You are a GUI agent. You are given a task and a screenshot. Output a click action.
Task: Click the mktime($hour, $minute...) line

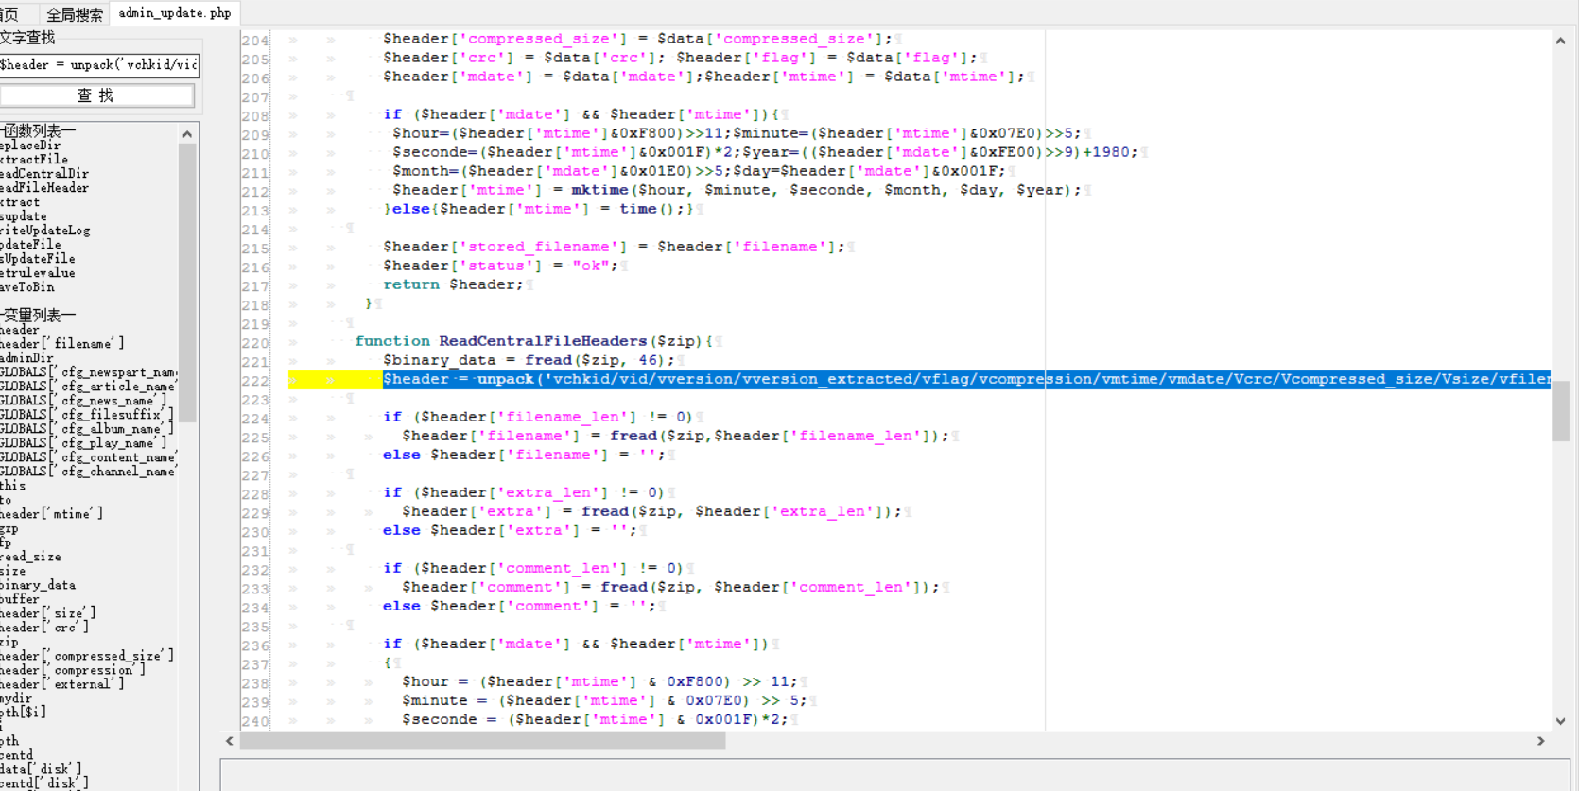point(737,190)
